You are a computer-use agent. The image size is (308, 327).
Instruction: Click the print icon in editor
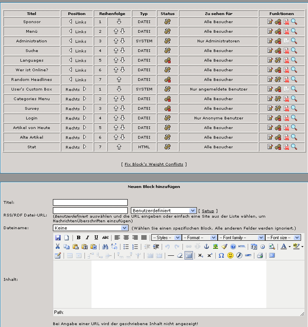point(260,255)
